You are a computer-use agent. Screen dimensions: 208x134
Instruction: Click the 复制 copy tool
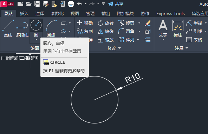point(85,31)
